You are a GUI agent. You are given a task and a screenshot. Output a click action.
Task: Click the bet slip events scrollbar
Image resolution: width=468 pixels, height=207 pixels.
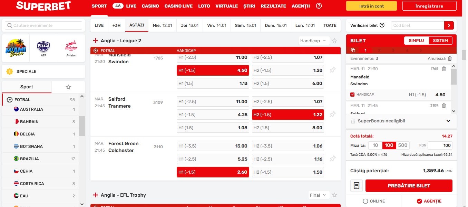point(454,76)
